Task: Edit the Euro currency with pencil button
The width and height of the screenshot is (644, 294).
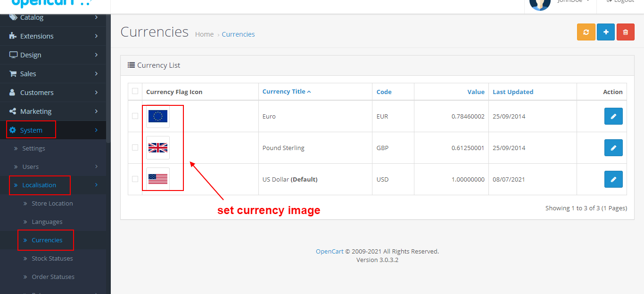Action: coord(613,116)
